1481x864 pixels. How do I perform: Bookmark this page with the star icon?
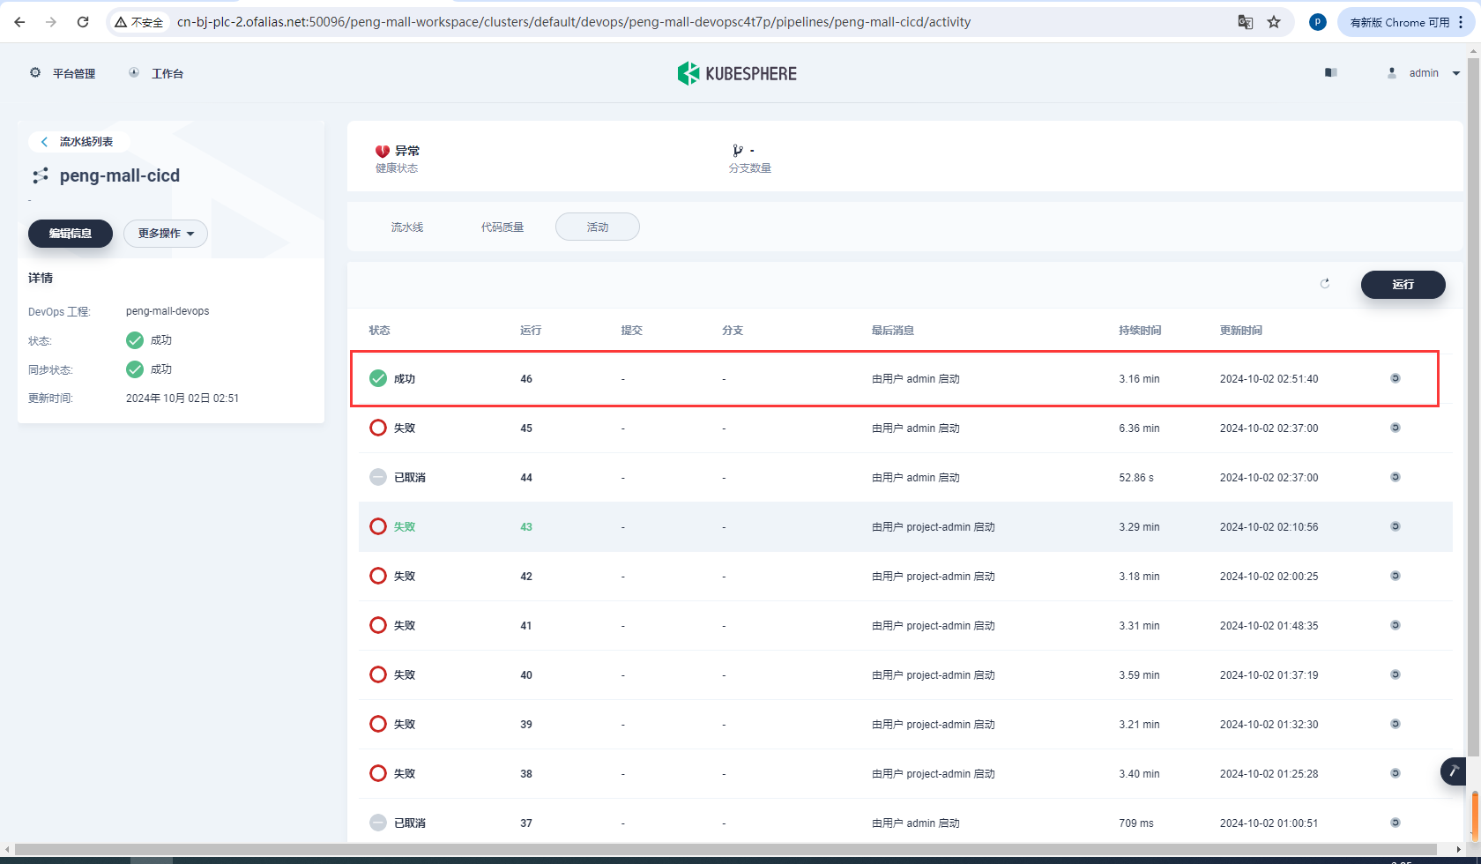click(x=1274, y=22)
